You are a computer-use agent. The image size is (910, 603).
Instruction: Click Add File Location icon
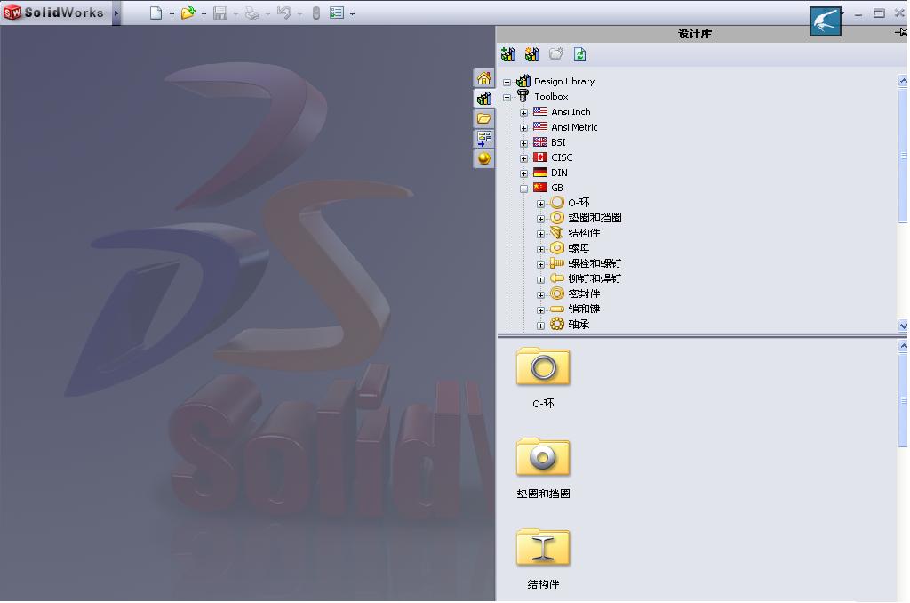[x=532, y=54]
